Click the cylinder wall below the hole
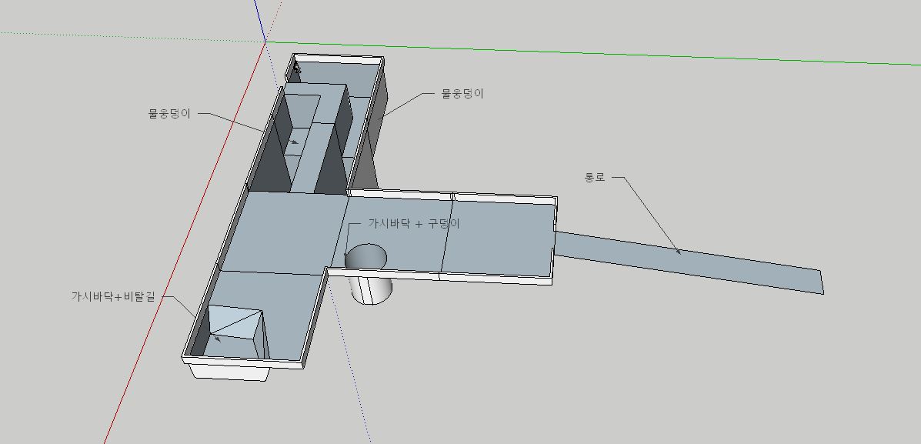 click(371, 290)
